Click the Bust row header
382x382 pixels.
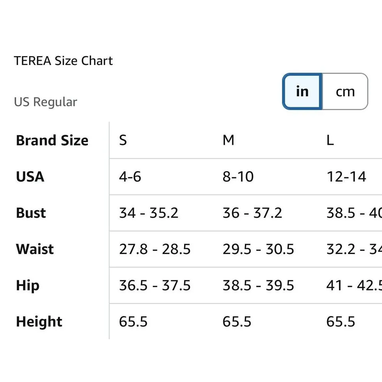[x=31, y=213]
